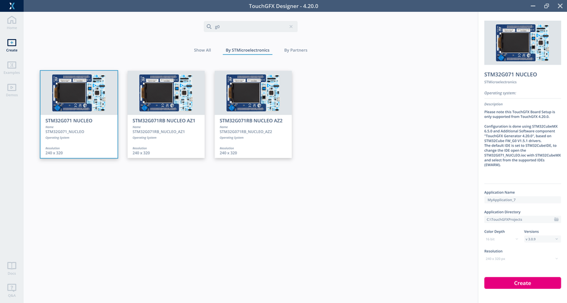Restore down the TouchGFX Designer window
This screenshot has height=303, width=567.
coord(547,6)
